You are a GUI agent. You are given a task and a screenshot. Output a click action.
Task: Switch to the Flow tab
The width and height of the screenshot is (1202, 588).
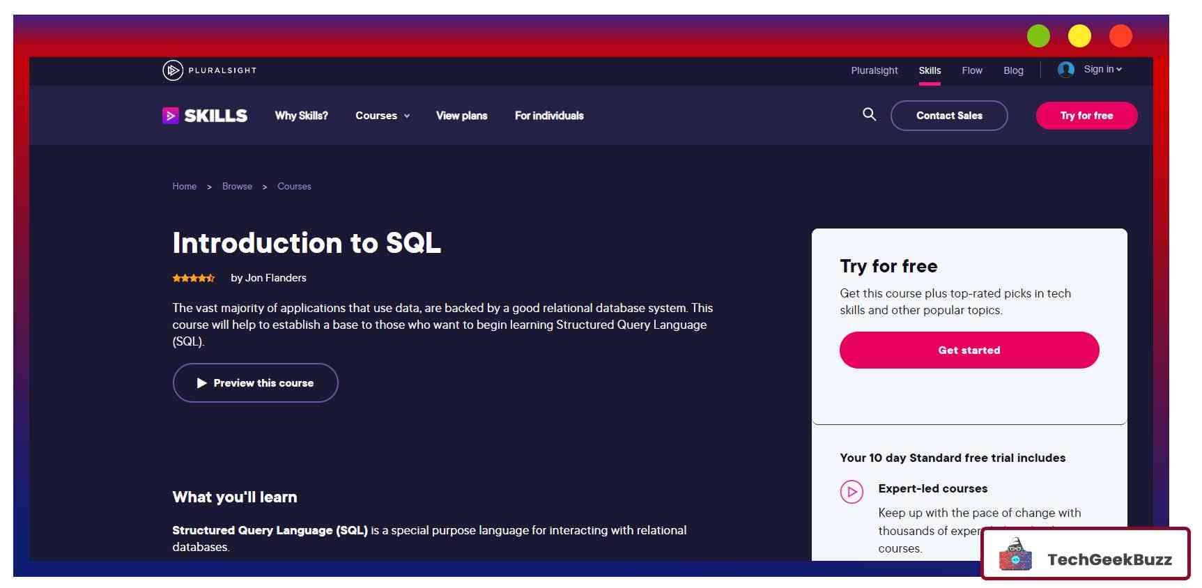click(x=971, y=70)
